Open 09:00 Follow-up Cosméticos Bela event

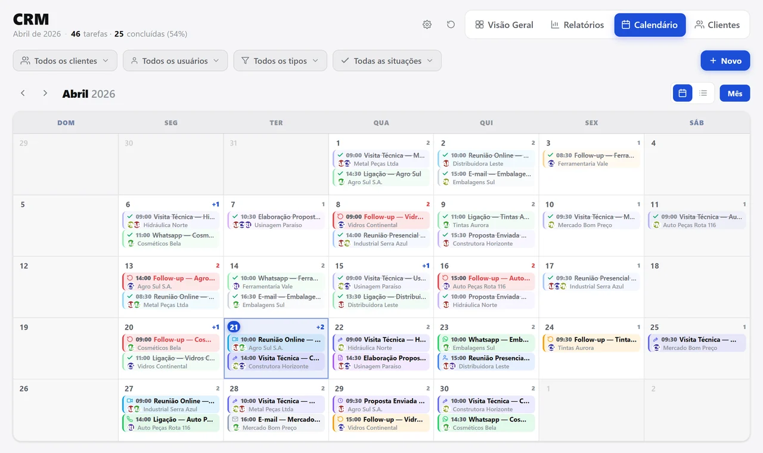click(171, 343)
